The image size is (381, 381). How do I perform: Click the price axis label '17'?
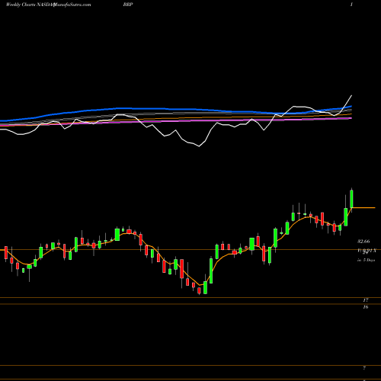click(366, 300)
